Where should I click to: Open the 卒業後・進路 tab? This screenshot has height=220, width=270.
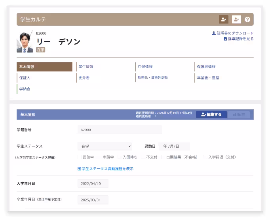(208, 78)
